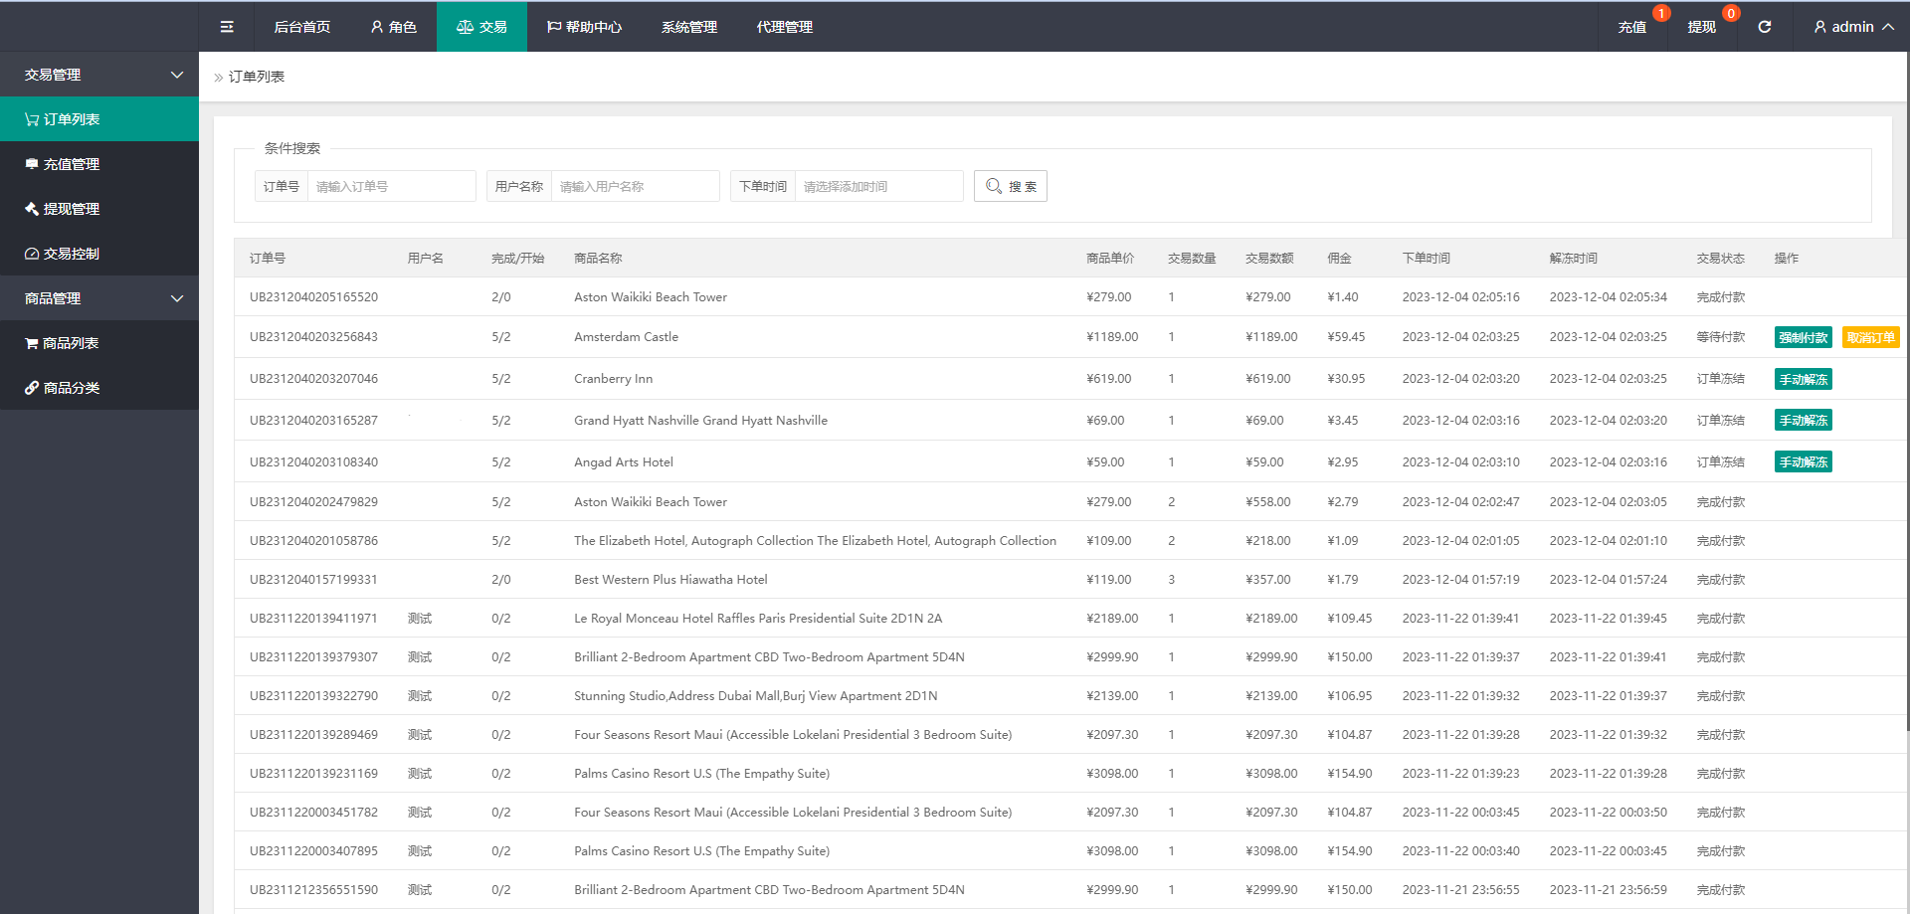Open 商品列表 in the sidebar
Screen dimensions: 1910x914
pos(70,343)
